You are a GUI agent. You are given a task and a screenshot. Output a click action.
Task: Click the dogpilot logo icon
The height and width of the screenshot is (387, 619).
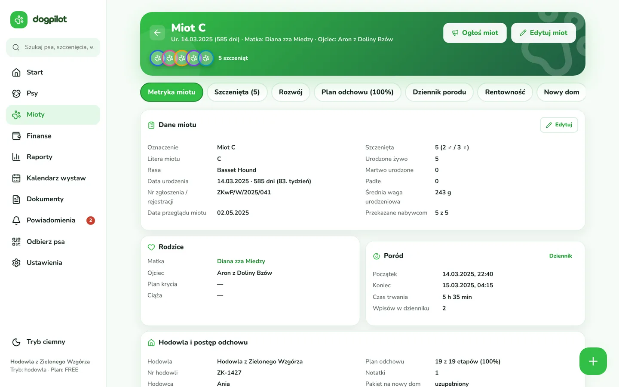click(19, 20)
